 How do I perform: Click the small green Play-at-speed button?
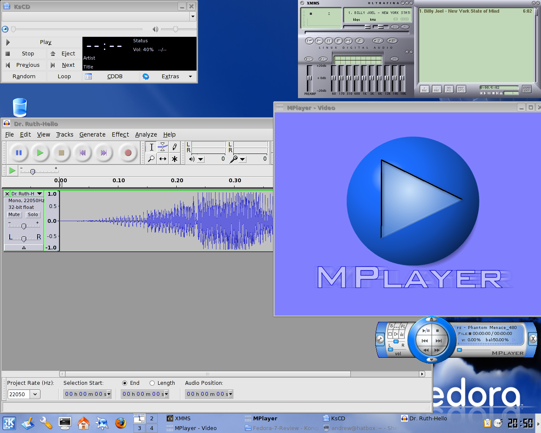point(12,170)
